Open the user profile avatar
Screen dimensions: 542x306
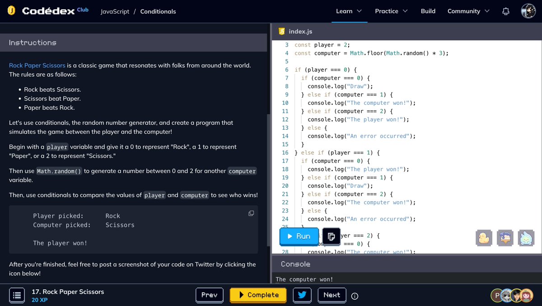[x=528, y=11]
